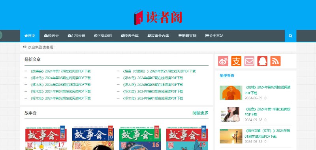The width and height of the screenshot is (316, 150).
Task: Open 《啄木鸟》2024年第06期 link
Action: pyautogui.click(x=60, y=85)
